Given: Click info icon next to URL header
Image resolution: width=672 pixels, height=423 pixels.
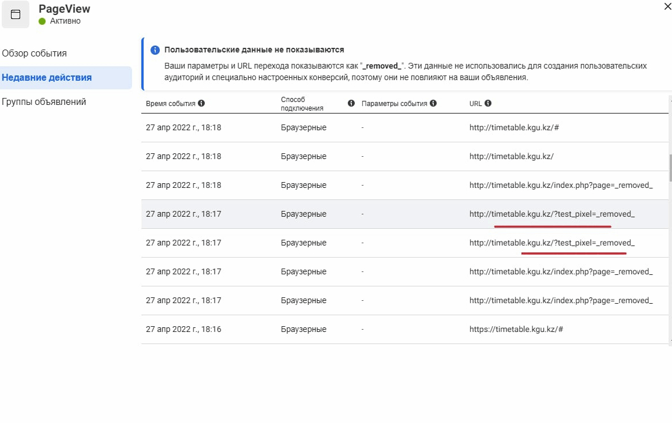Looking at the screenshot, I should pos(488,104).
